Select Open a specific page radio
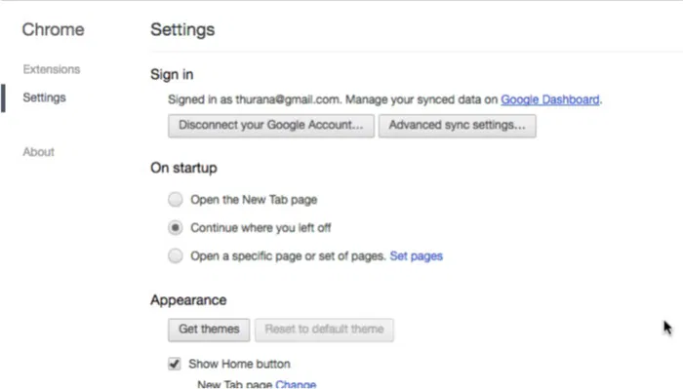Screen dimensions: 683x389 (x=175, y=255)
